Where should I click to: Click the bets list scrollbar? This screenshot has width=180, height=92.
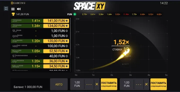70,37
